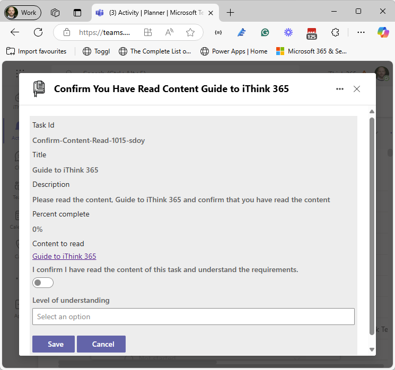Click the dialog's vertical scrollbar
395x370 pixels.
pyautogui.click(x=372, y=222)
